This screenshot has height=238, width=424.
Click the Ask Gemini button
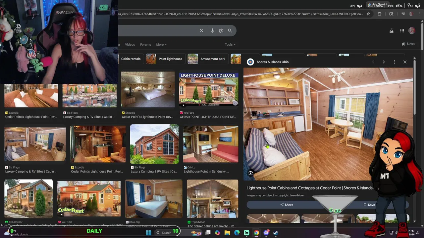click(377, 5)
